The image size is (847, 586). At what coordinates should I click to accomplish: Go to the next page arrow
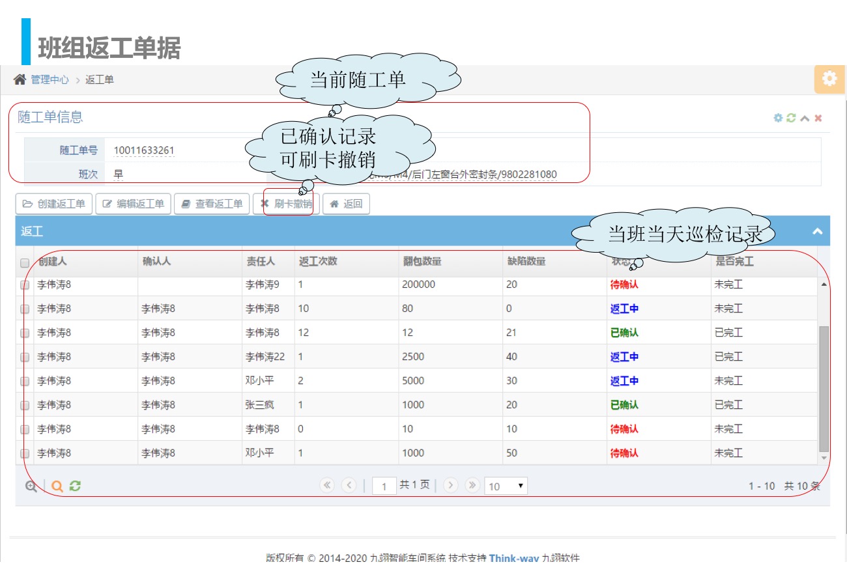pyautogui.click(x=451, y=485)
